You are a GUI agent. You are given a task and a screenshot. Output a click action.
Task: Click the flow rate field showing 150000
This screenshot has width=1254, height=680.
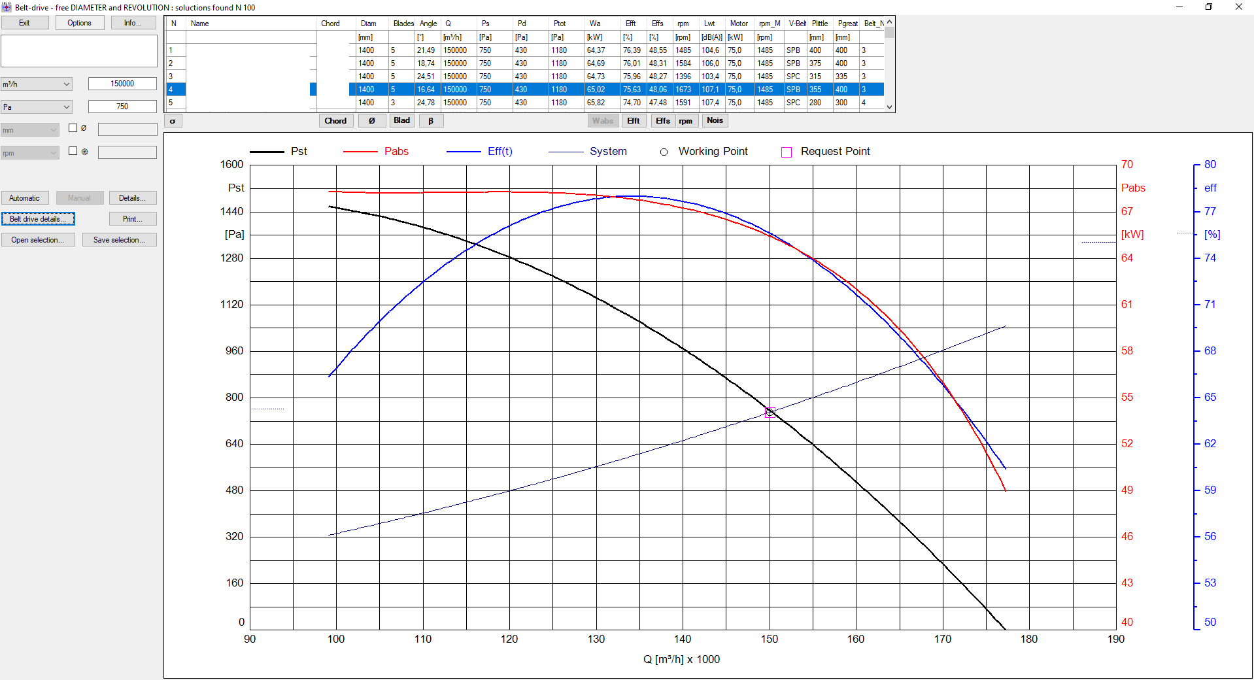122,84
